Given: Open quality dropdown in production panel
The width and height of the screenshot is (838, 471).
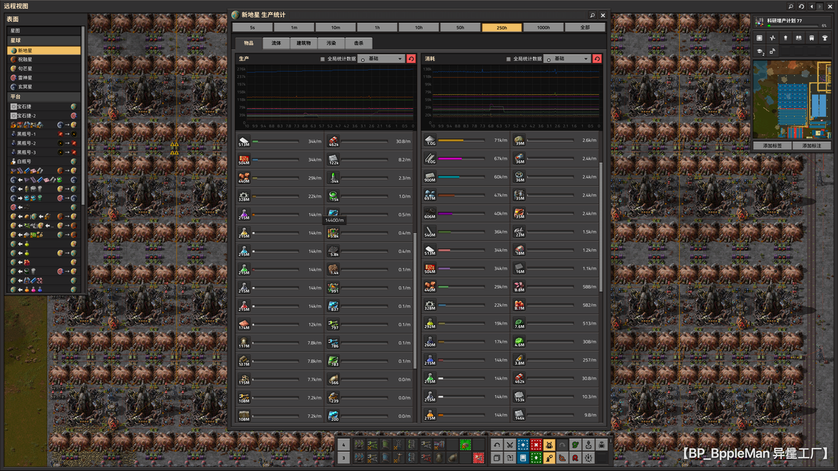Looking at the screenshot, I should point(382,59).
